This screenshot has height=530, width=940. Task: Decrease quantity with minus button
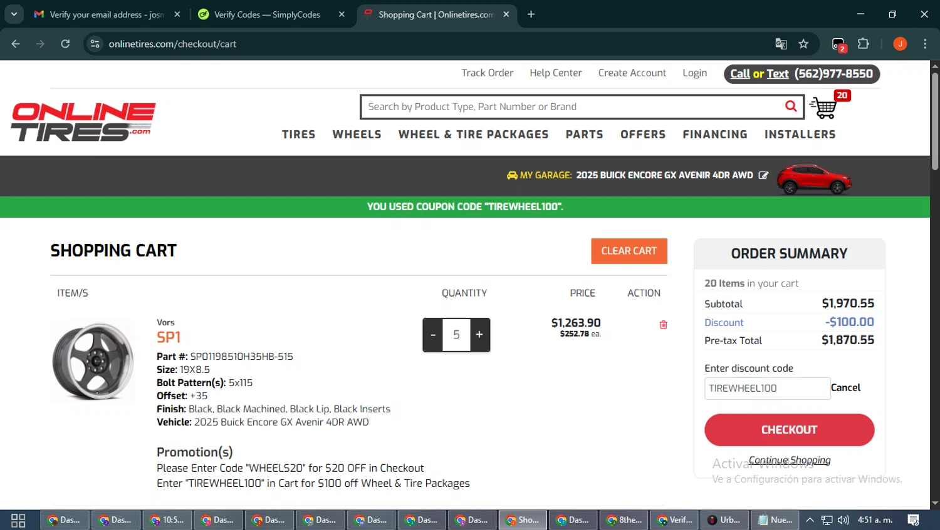point(432,335)
